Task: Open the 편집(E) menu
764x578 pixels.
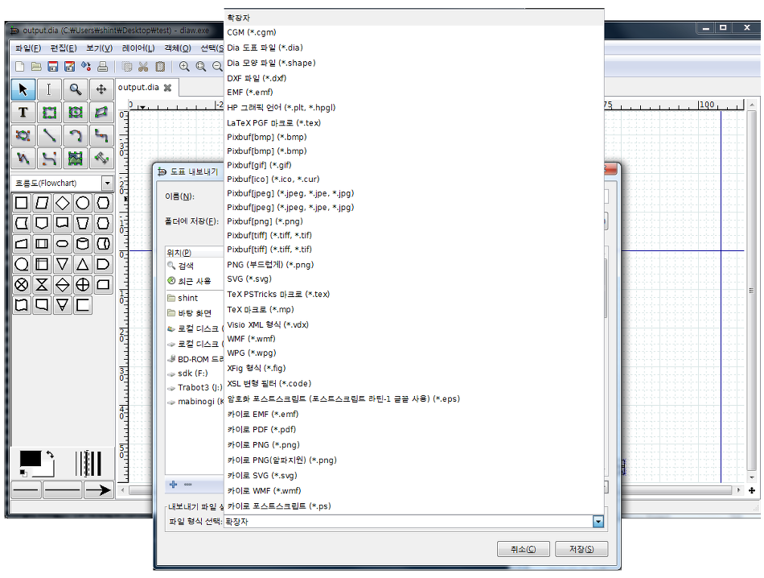Action: 64,48
